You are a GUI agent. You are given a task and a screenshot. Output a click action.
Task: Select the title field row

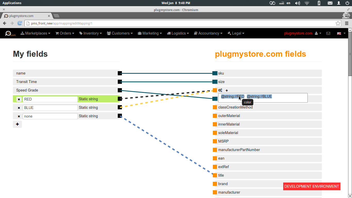[x=268, y=175]
